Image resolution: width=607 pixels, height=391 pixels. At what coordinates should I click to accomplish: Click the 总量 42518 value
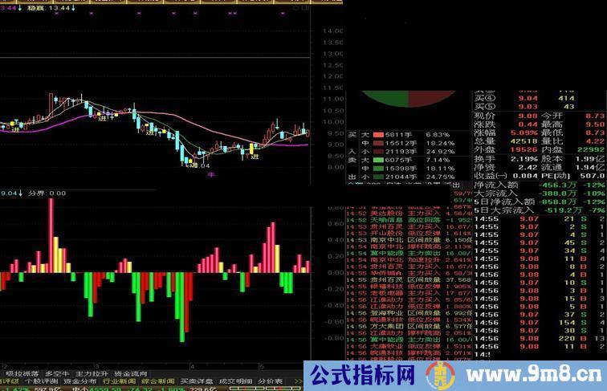[524, 141]
